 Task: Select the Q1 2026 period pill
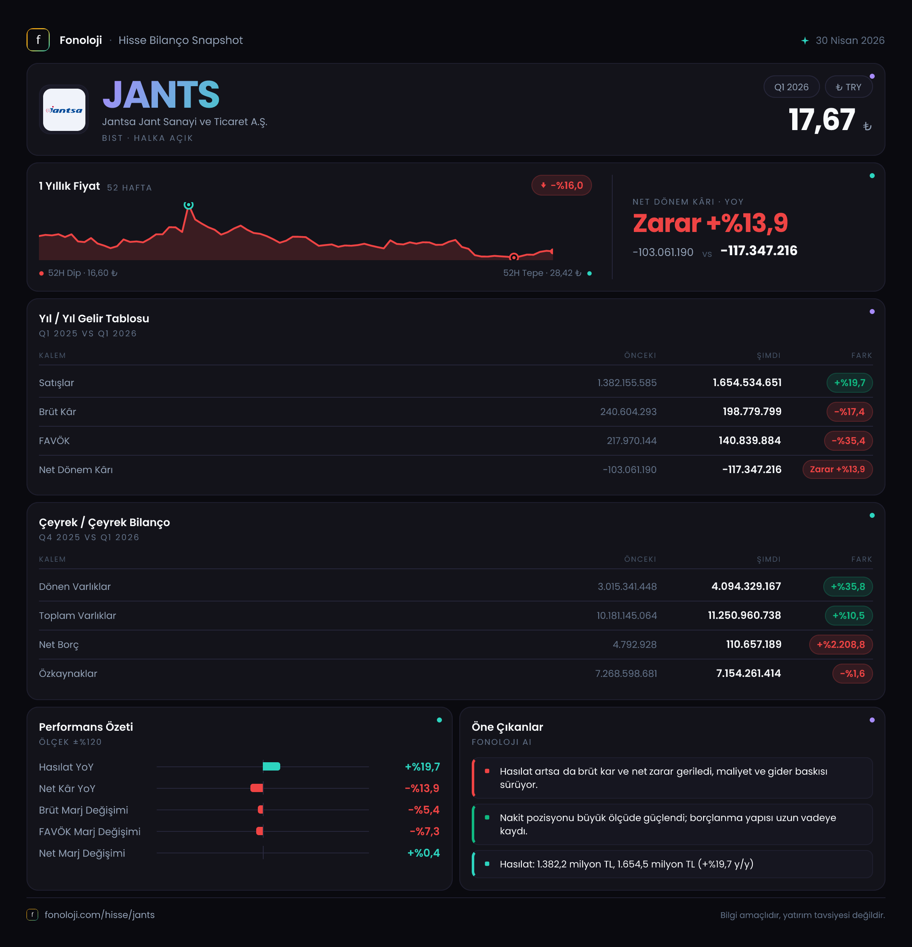[791, 87]
